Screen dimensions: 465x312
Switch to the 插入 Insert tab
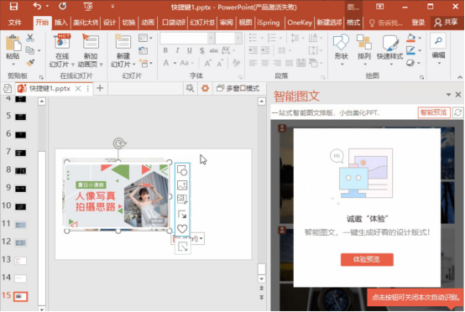60,23
